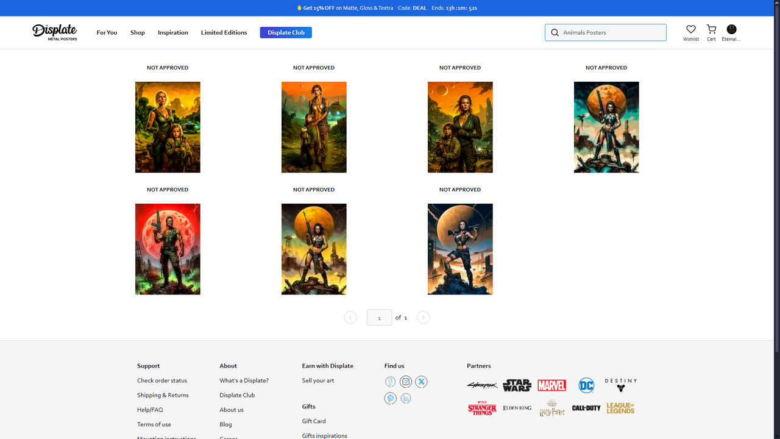Visit Displate's X (Twitter) icon

point(421,382)
